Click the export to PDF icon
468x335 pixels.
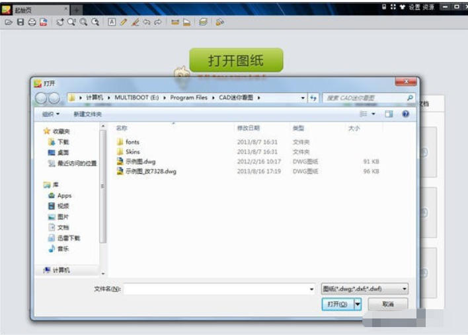(43, 22)
